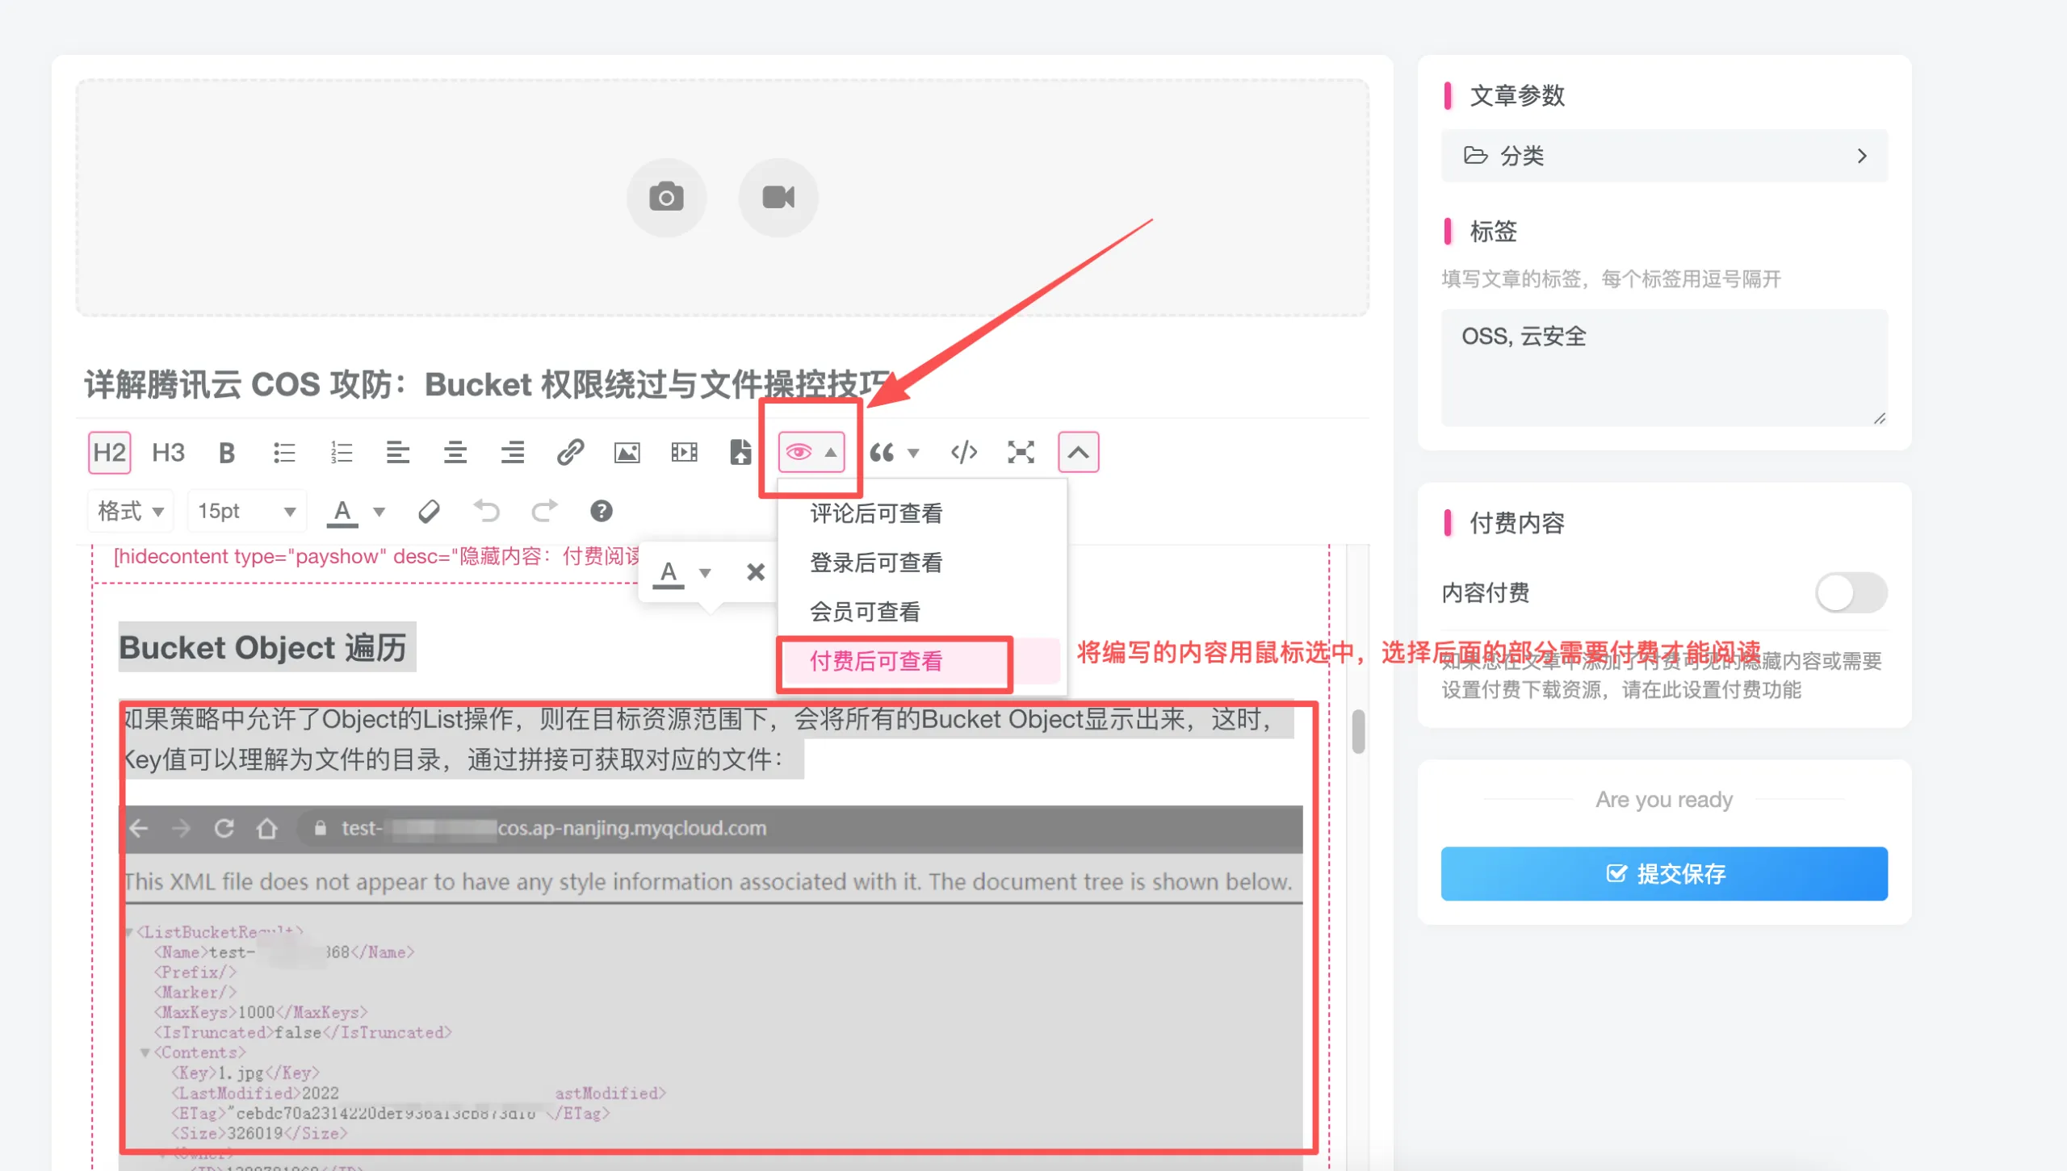
Task: Click the 提交保存 button
Action: coord(1663,873)
